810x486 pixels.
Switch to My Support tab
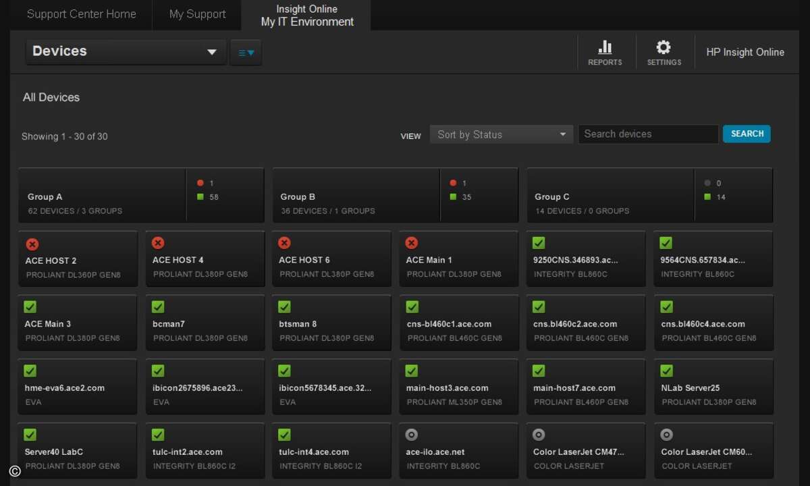197,14
